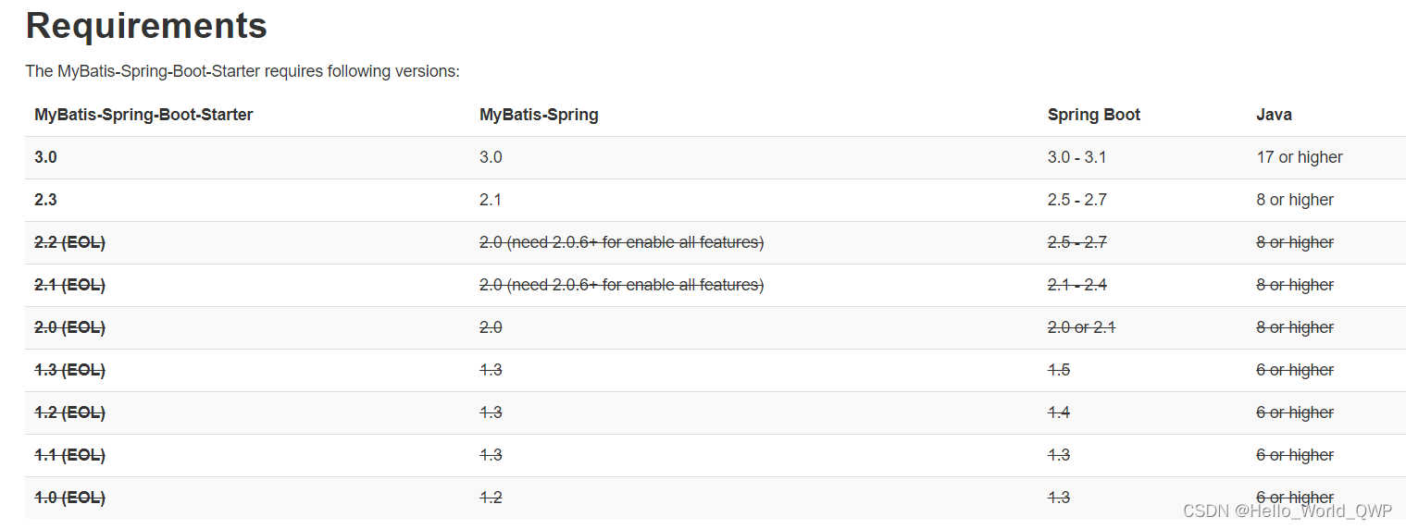1406x529 pixels.
Task: Click the Java column header
Action: [1274, 115]
